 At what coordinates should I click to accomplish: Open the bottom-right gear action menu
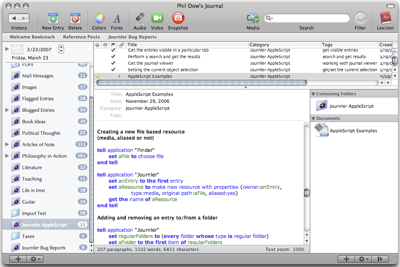[x=363, y=259]
